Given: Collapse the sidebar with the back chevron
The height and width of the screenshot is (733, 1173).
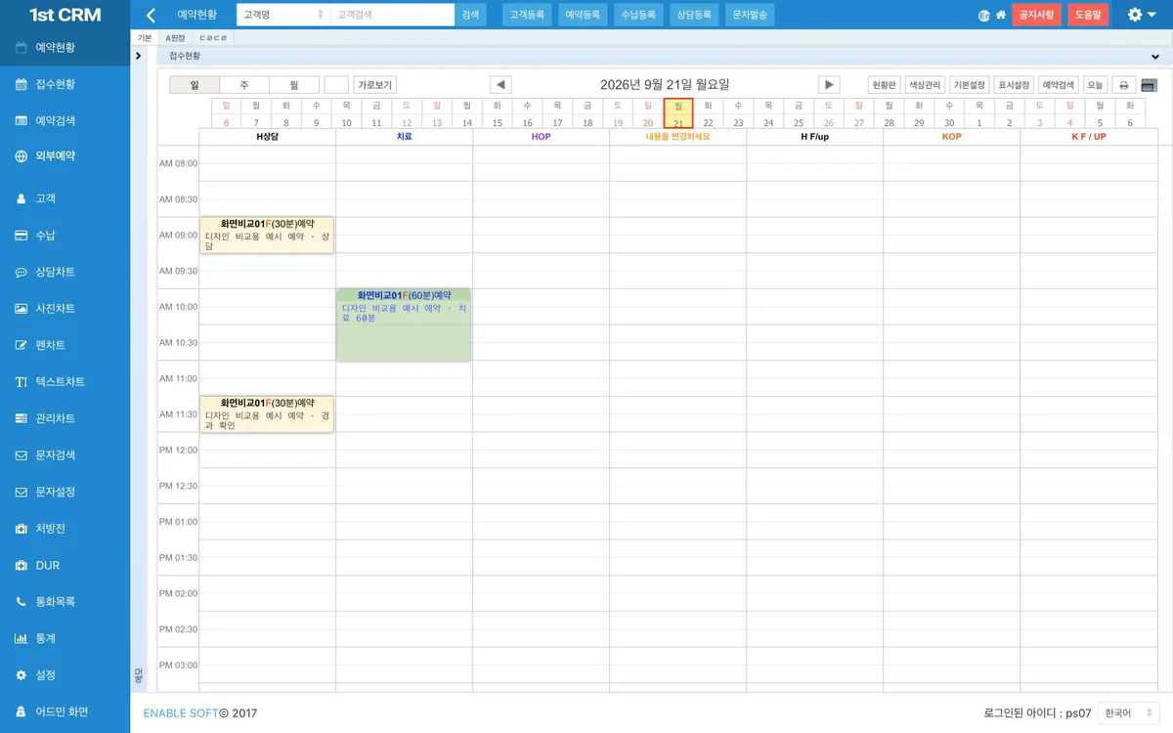Looking at the screenshot, I should (x=151, y=15).
